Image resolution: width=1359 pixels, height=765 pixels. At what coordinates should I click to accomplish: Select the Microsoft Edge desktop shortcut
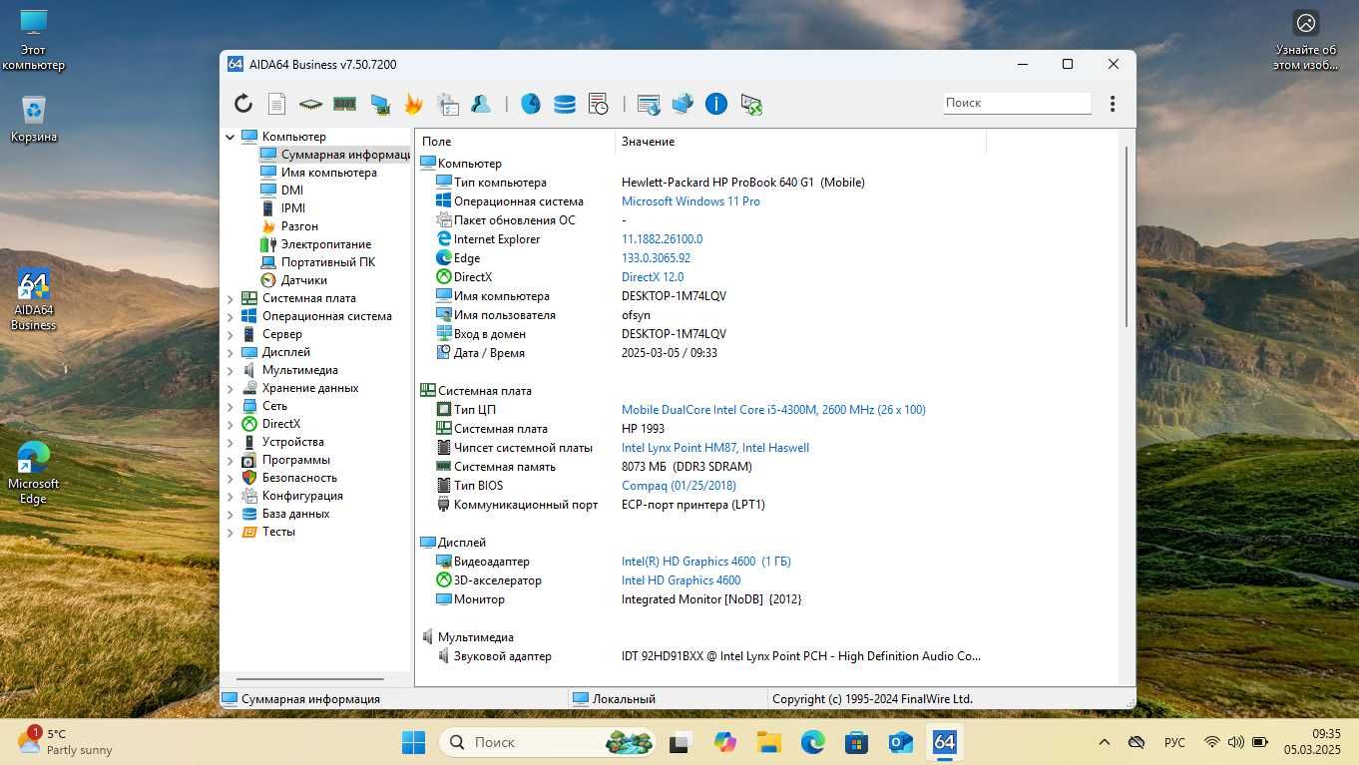[34, 474]
